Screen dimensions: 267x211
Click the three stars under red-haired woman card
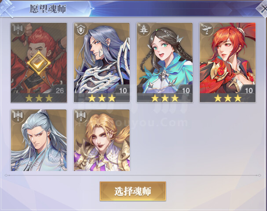pyautogui.click(x=228, y=98)
